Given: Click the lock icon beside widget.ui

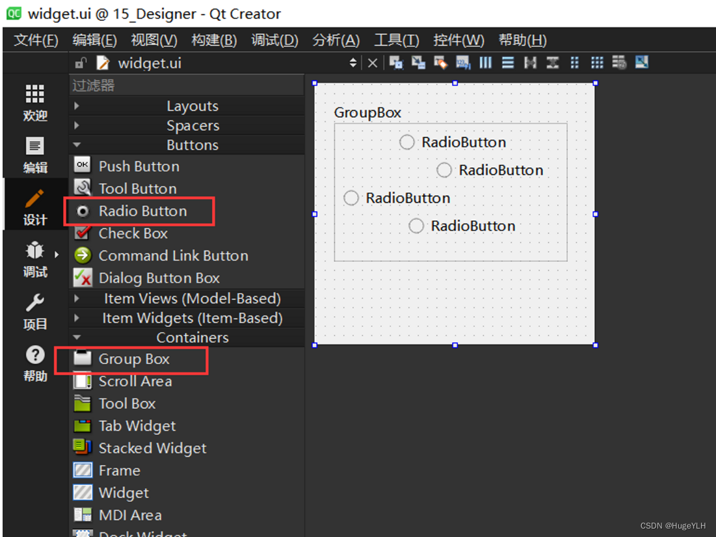Looking at the screenshot, I should [81, 62].
